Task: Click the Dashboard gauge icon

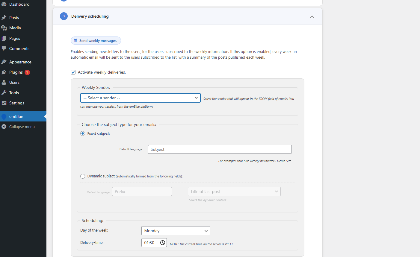Action: coord(4,4)
